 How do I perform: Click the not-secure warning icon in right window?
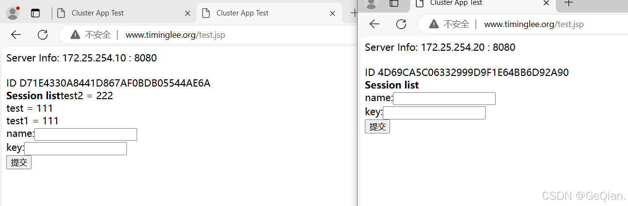434,24
